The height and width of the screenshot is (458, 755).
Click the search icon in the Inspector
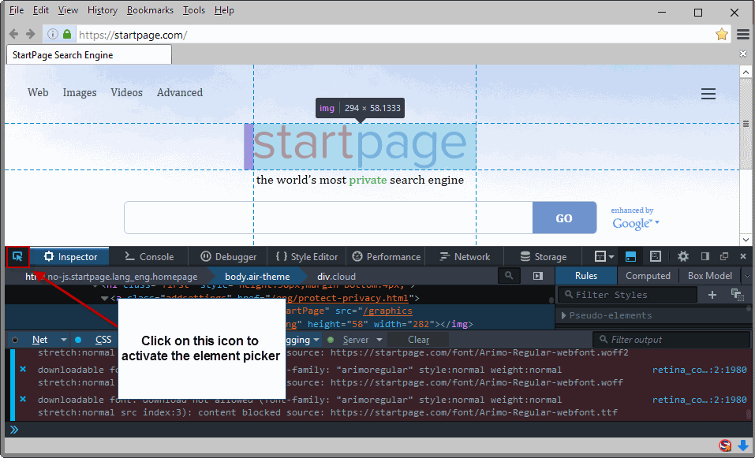[509, 276]
